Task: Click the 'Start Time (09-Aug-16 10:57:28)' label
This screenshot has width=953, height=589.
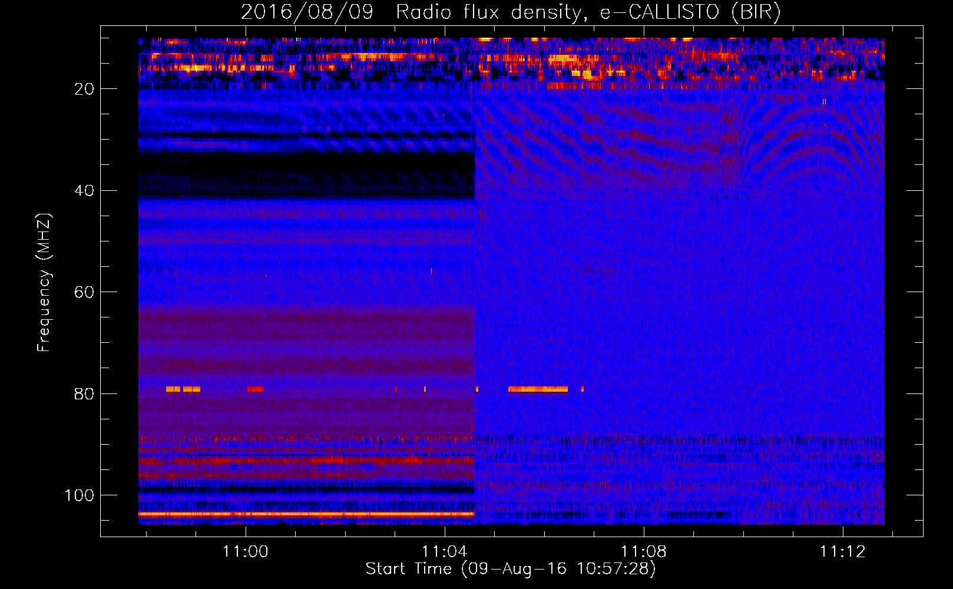Action: [511, 569]
